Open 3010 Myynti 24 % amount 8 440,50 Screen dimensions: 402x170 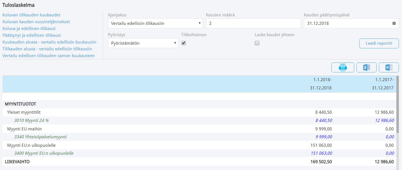pos(323,120)
